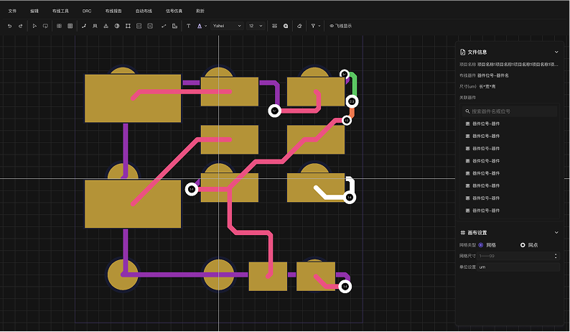Select the text tool (T icon)

pyautogui.click(x=188, y=26)
